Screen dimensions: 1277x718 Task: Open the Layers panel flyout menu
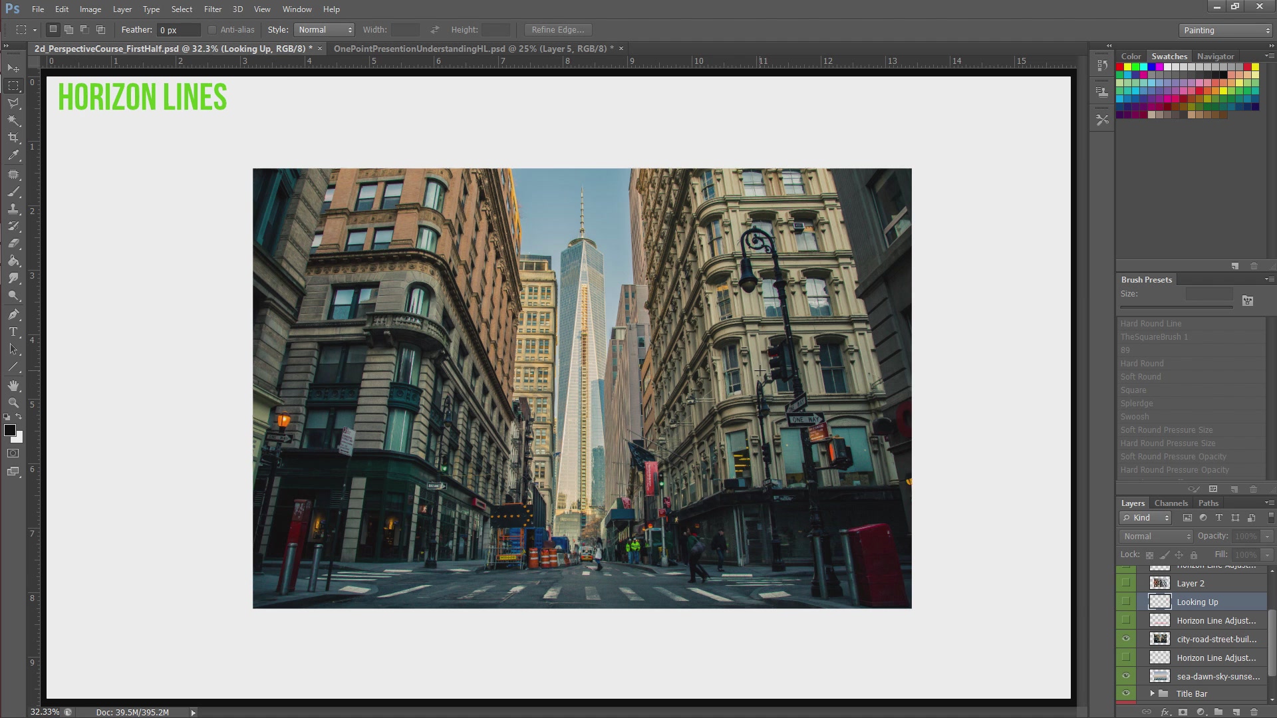point(1269,503)
